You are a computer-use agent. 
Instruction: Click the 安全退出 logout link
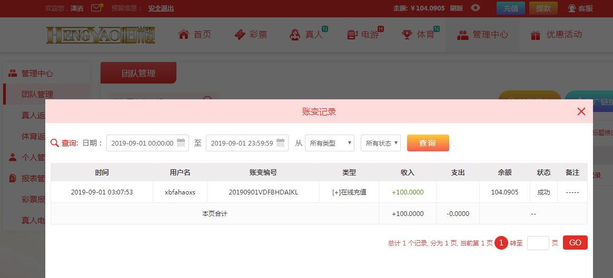(161, 8)
